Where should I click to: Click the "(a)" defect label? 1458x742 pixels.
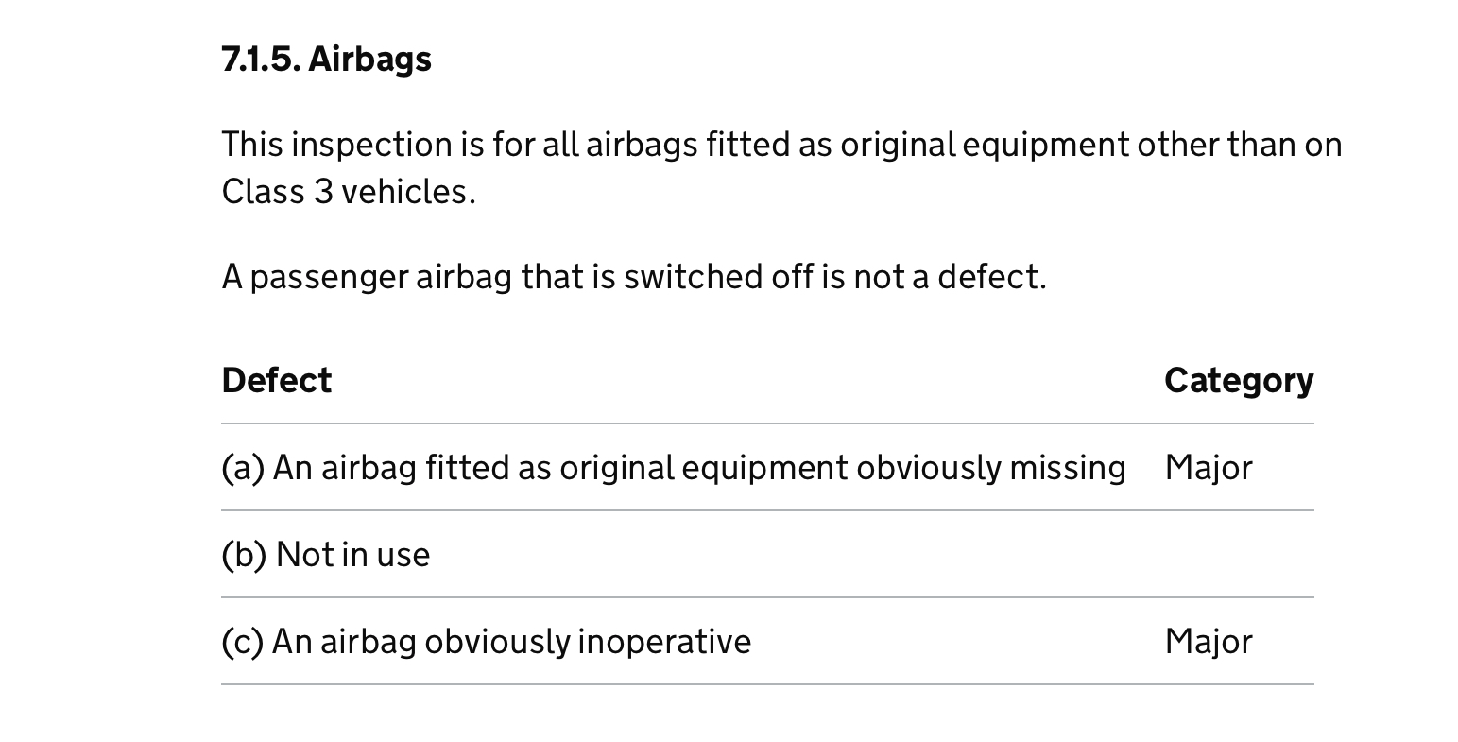click(242, 468)
